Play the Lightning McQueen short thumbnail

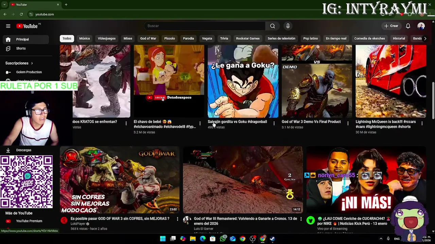pyautogui.click(x=391, y=81)
